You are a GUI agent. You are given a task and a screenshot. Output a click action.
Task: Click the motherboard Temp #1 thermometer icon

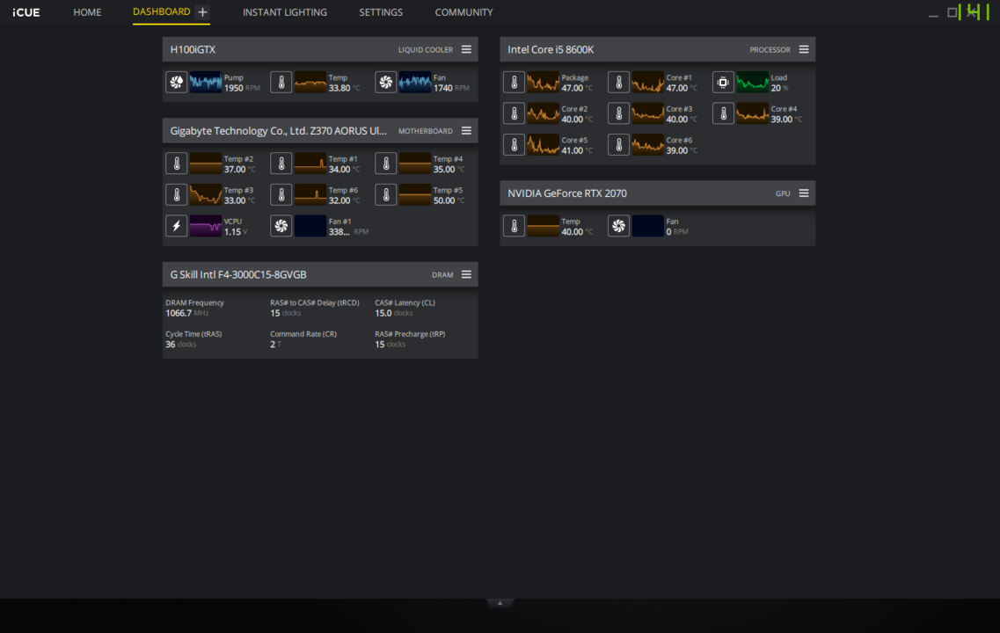point(281,164)
